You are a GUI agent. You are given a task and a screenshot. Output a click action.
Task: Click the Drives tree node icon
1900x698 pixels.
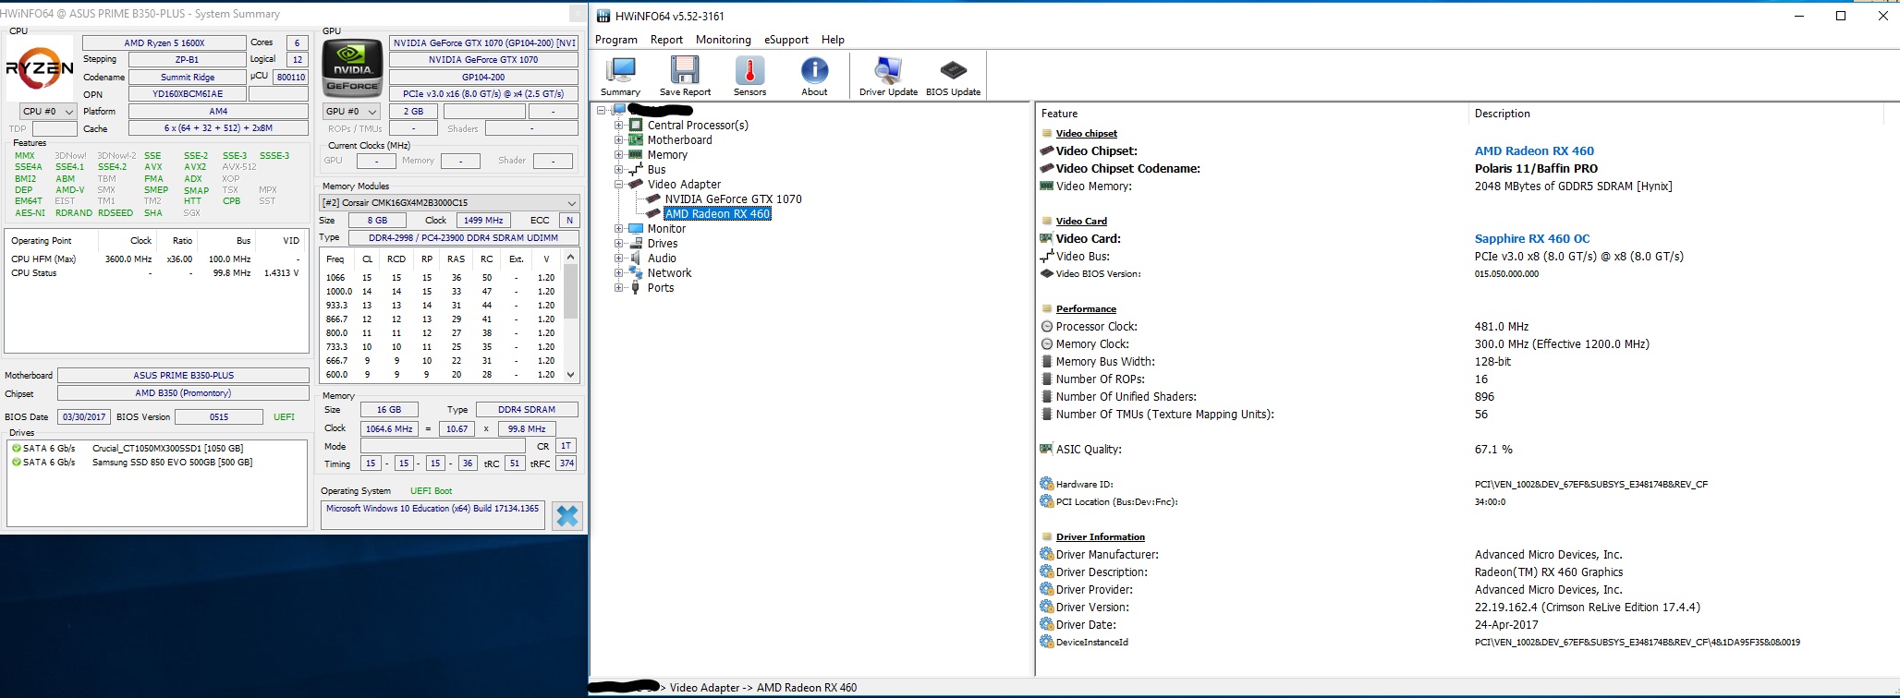[636, 244]
